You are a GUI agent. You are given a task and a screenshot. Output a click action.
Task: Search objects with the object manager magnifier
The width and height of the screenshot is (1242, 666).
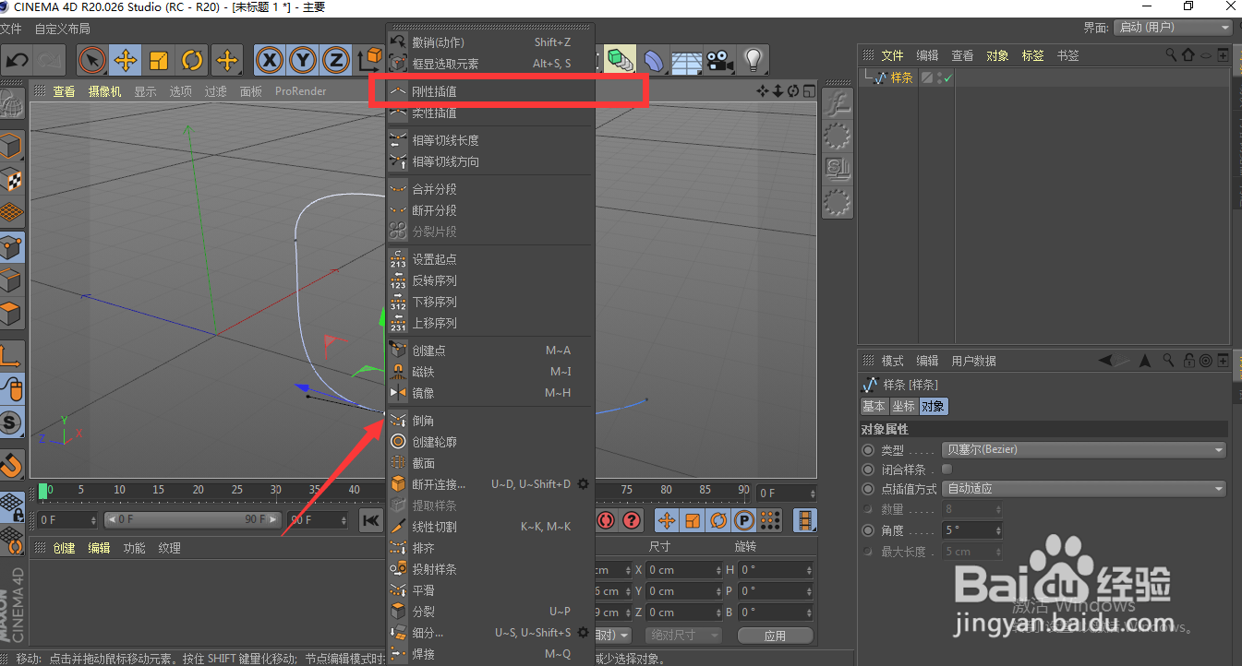pyautogui.click(x=1172, y=55)
